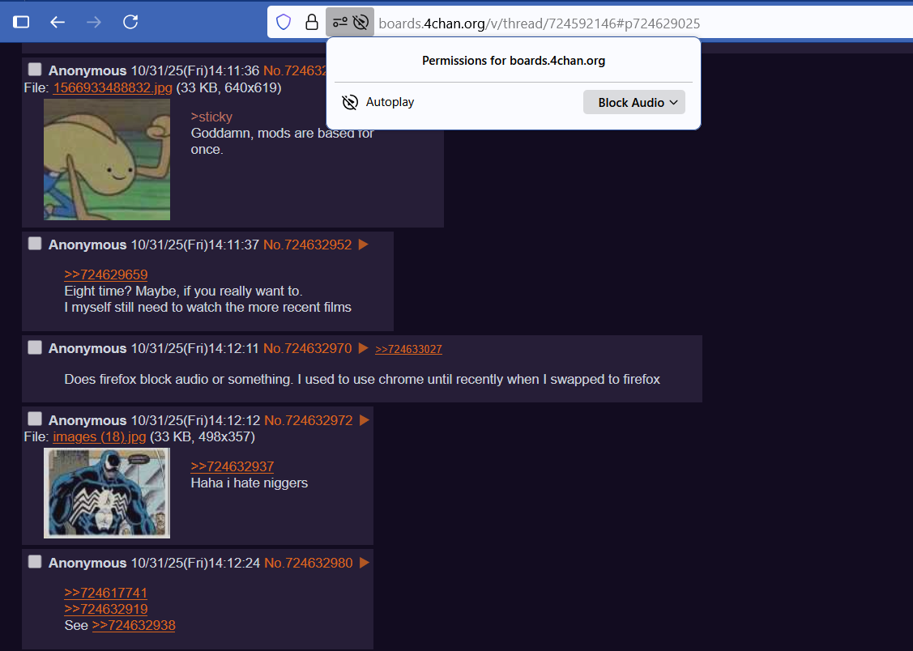Follow quote link >>724629659

[106, 274]
